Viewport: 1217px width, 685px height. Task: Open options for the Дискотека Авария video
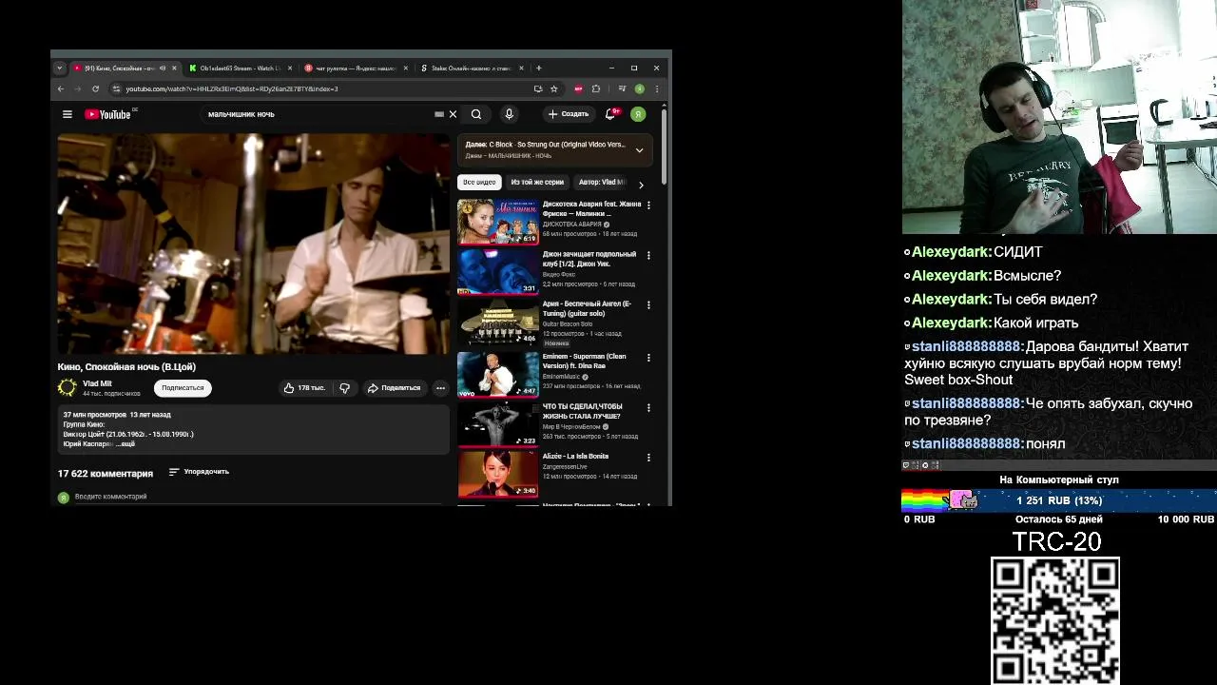pyautogui.click(x=648, y=205)
